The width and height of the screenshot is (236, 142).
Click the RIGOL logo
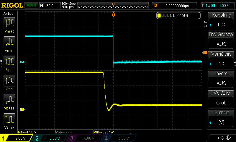coord(12,5)
